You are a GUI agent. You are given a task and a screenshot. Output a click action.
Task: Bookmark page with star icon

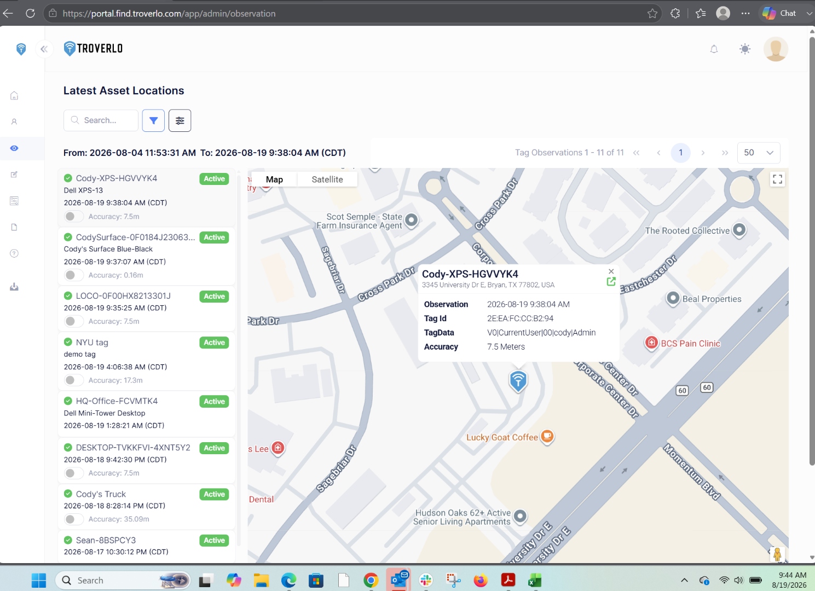click(x=652, y=14)
